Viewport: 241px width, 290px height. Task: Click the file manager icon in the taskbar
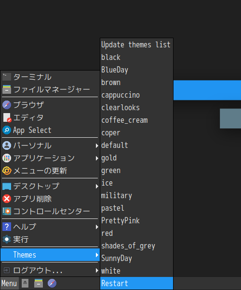[x=39, y=283]
